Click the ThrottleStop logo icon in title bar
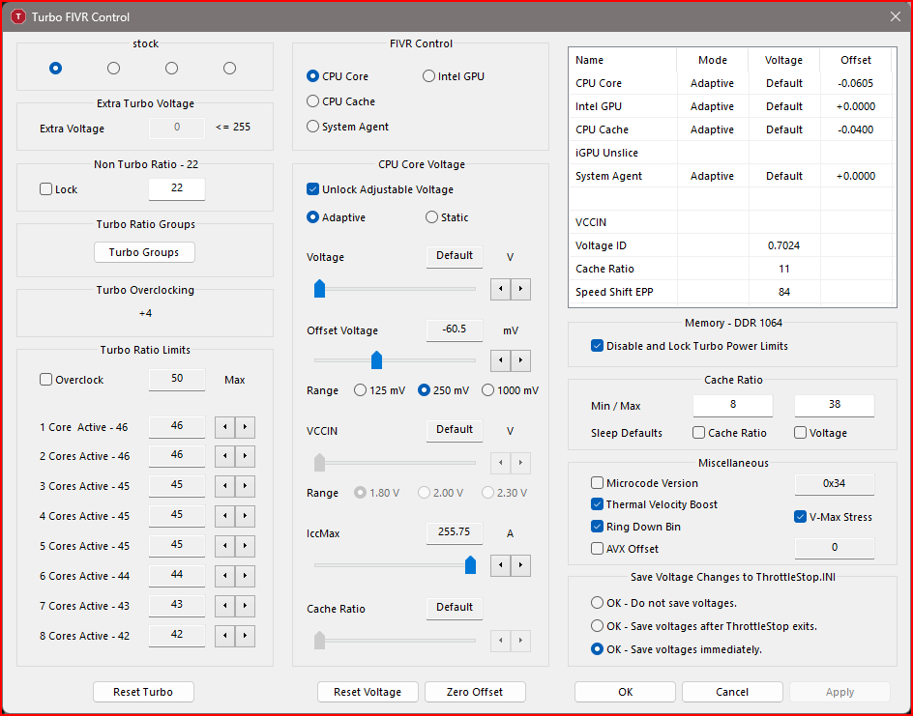The image size is (913, 716). point(17,16)
